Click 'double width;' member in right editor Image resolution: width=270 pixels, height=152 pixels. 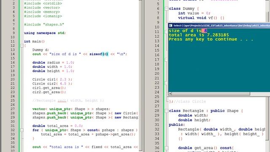[193, 115]
